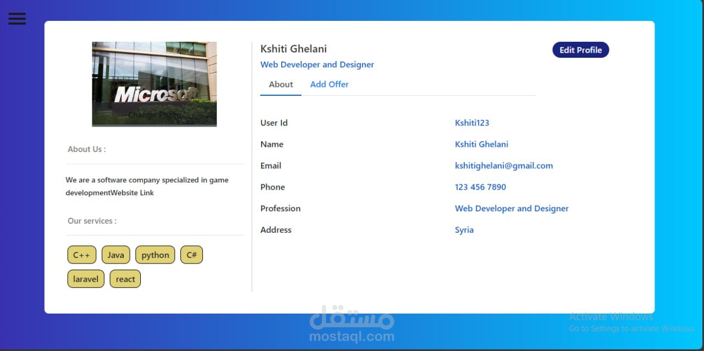Click the Change Photo overlay text
The width and height of the screenshot is (704, 351).
(x=154, y=115)
